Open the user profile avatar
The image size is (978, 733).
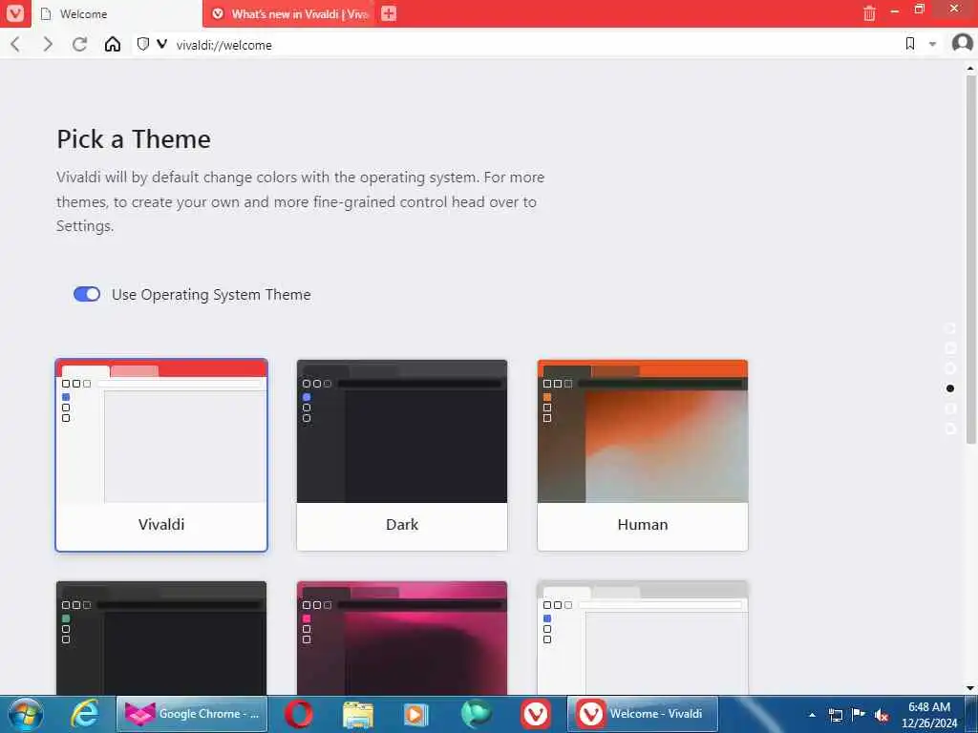pos(963,44)
